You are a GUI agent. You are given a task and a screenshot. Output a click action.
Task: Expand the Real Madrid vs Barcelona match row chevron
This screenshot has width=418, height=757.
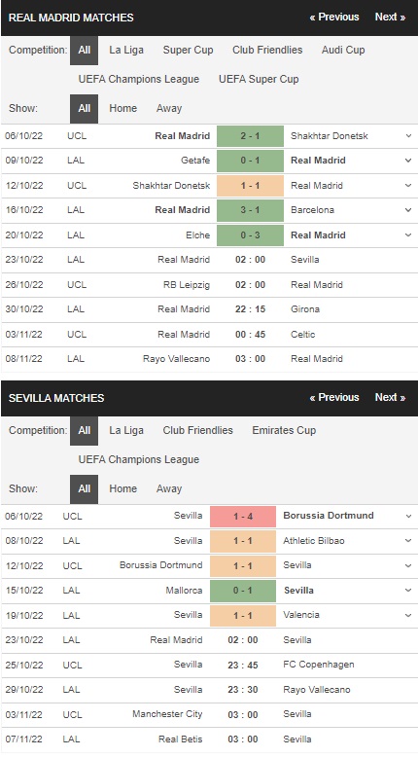408,210
